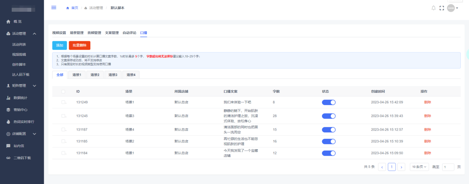Collapse the 活动管理 sidebar section chevron

coord(34,33)
